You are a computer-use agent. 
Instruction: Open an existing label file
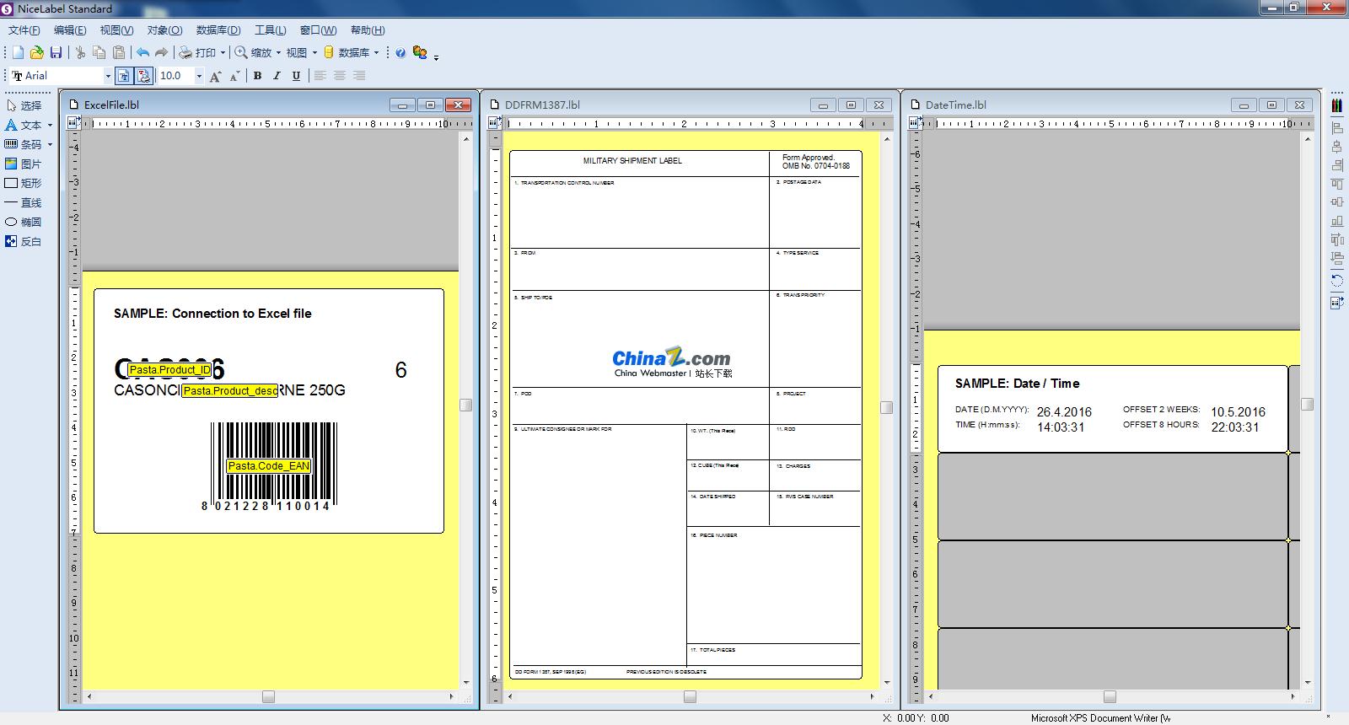point(36,52)
